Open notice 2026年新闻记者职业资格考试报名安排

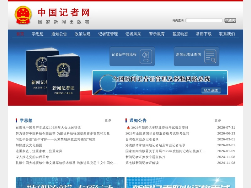pos(160,128)
